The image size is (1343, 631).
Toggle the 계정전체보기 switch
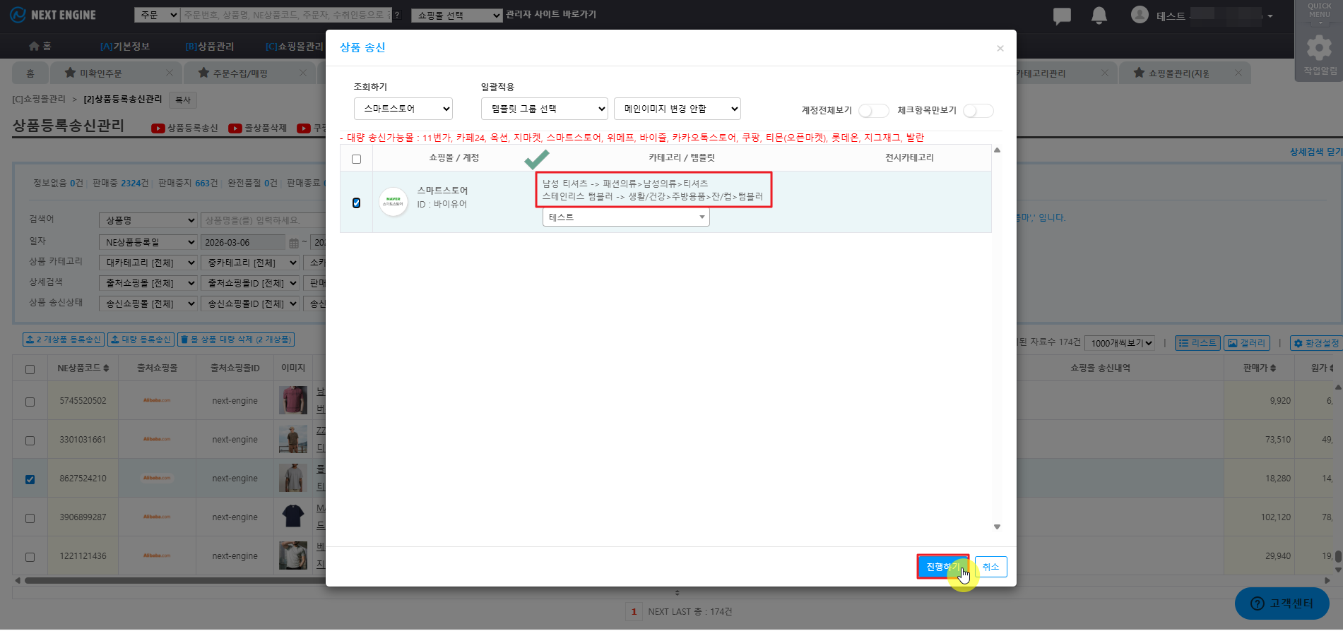click(x=873, y=111)
